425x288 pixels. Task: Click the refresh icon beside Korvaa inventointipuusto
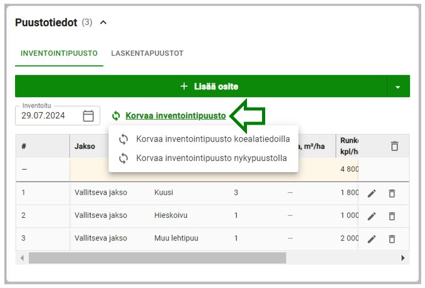[x=116, y=116]
